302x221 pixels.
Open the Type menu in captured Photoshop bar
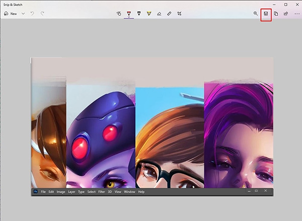(x=81, y=192)
